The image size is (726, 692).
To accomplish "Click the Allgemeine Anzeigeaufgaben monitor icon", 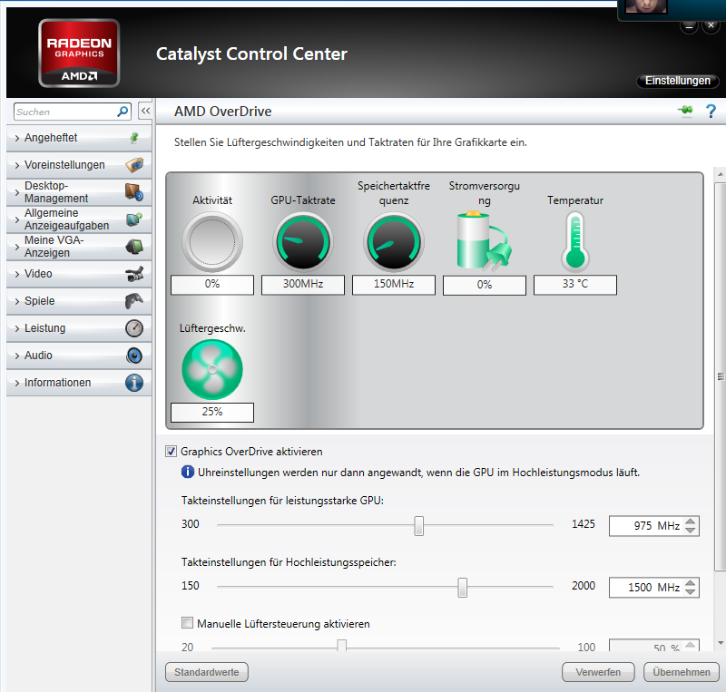I will coord(134,219).
